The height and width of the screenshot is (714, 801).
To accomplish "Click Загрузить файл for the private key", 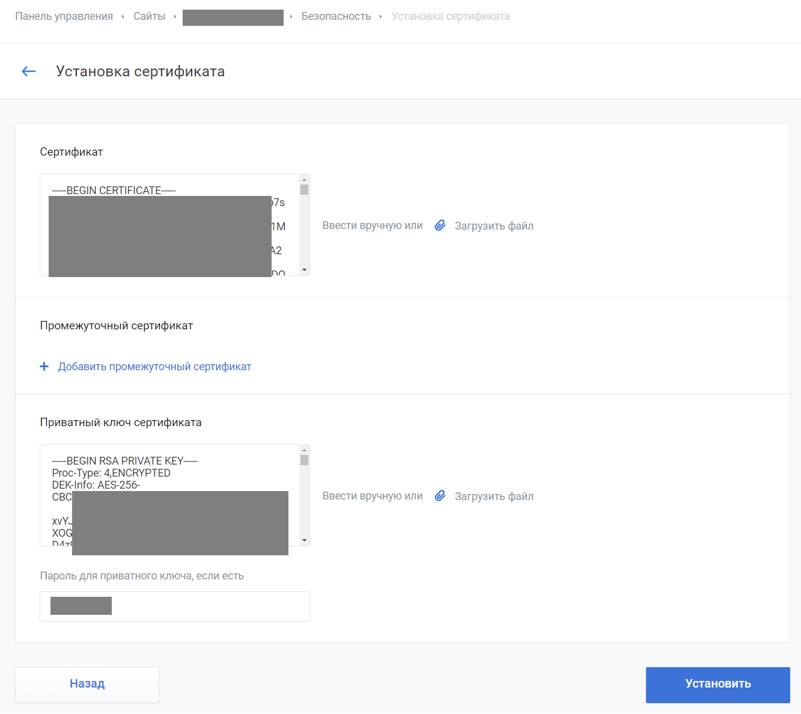I will (x=494, y=496).
